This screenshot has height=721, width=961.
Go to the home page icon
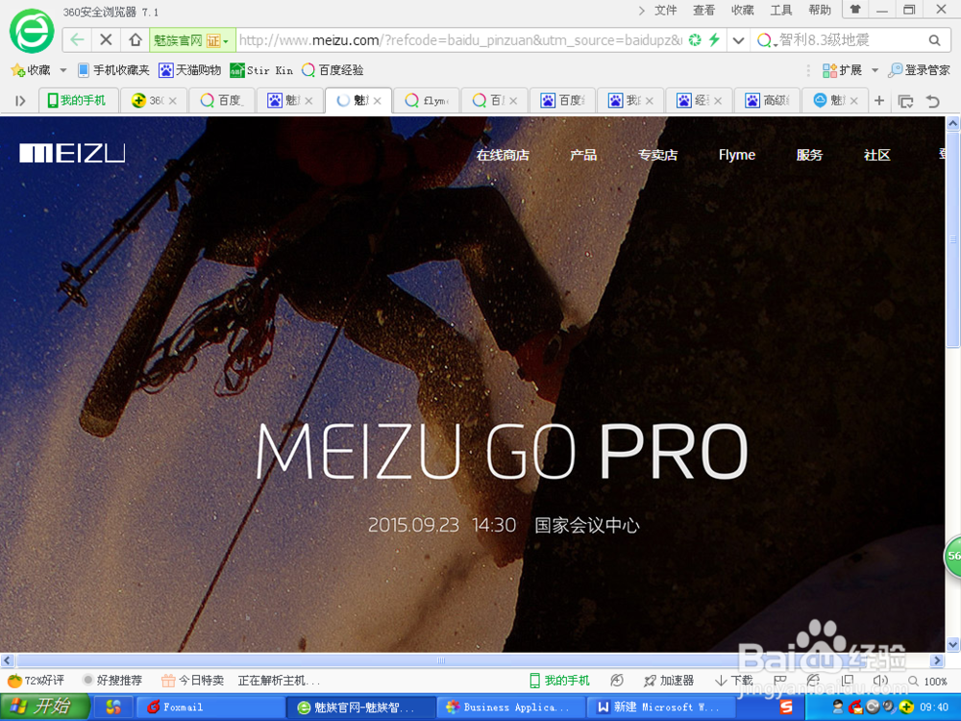(x=136, y=40)
